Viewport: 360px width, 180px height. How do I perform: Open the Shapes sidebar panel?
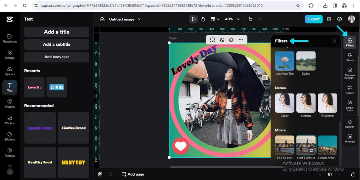tap(10, 104)
